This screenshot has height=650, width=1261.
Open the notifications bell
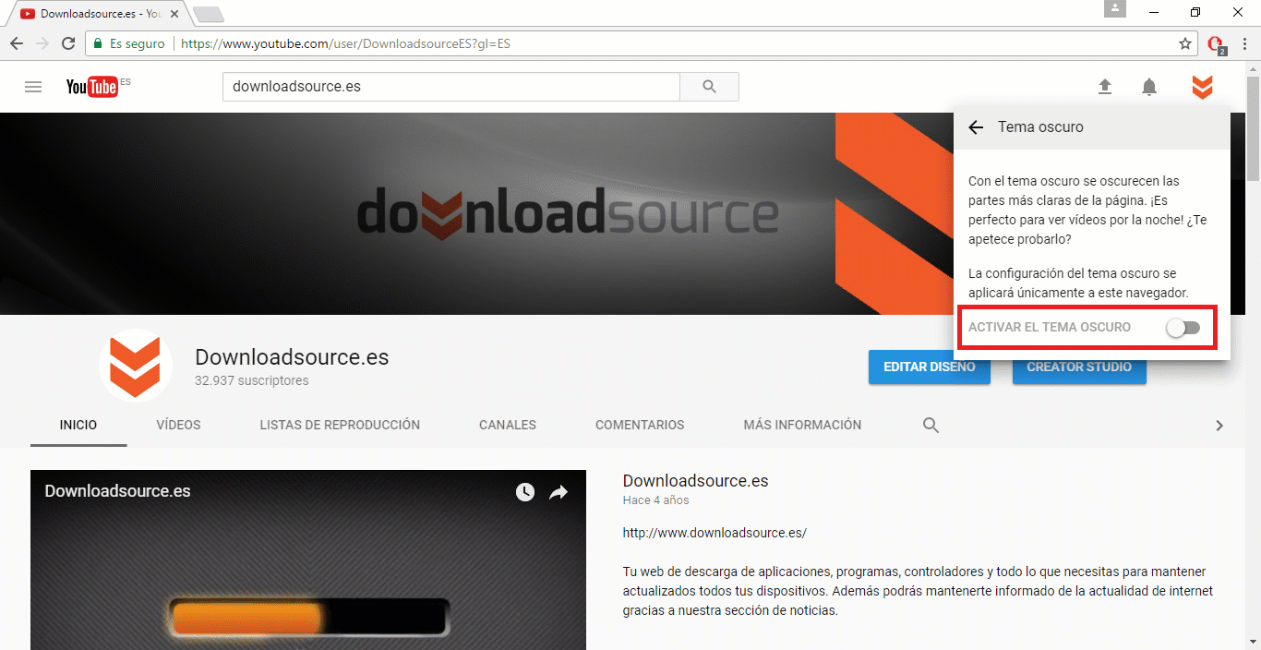[1149, 87]
